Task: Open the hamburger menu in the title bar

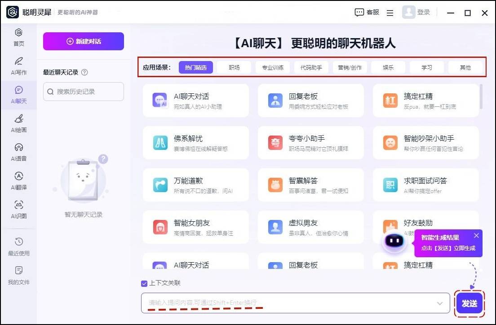Action: (390, 13)
